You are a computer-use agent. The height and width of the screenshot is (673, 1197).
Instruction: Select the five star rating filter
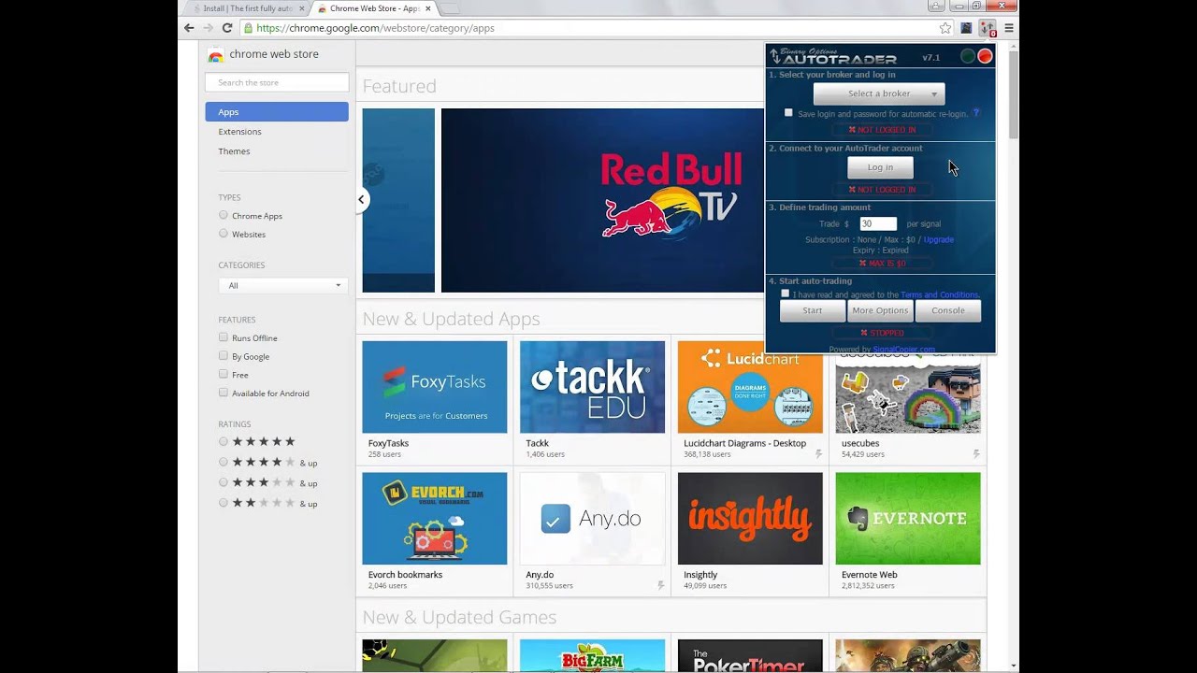224,441
